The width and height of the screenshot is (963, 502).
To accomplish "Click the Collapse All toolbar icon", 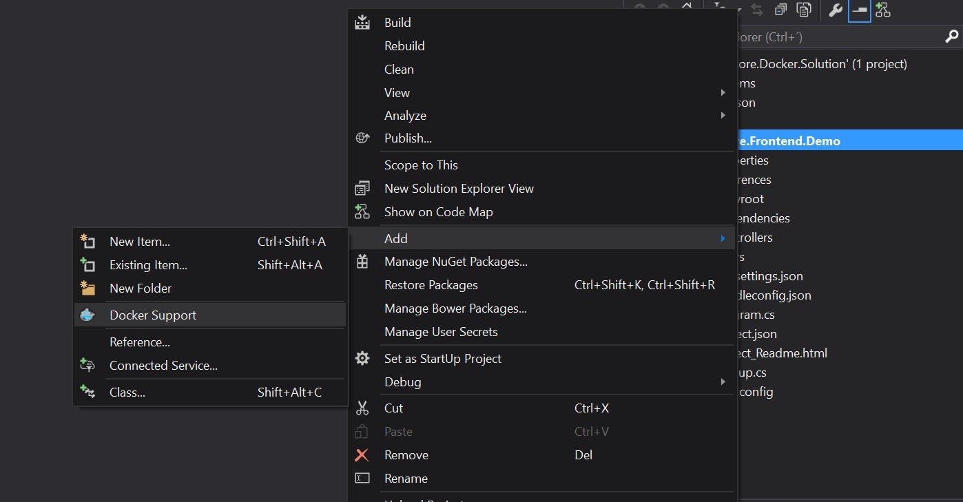I will pos(781,10).
